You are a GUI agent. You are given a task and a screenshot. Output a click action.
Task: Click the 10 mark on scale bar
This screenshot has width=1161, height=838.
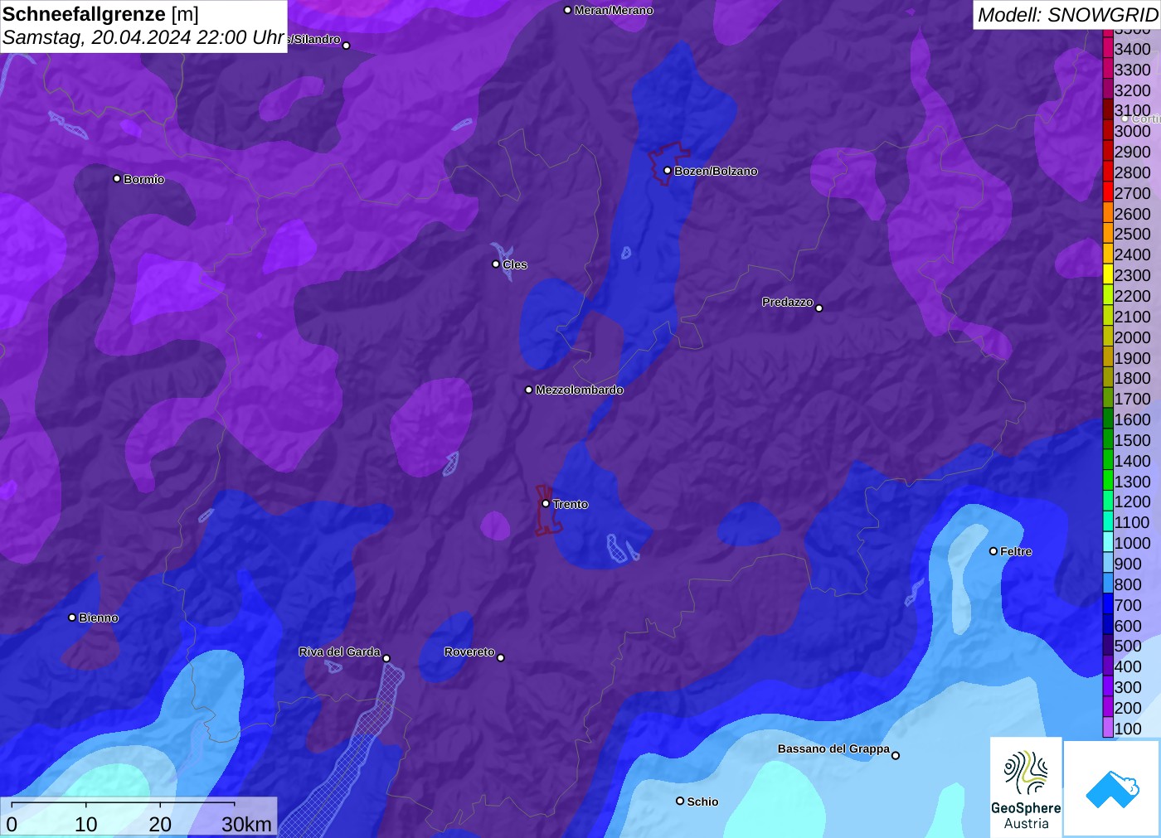[x=86, y=824]
